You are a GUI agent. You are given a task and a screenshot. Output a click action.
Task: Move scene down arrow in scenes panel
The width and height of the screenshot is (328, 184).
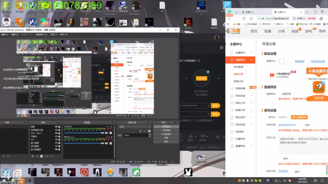tap(8, 156)
